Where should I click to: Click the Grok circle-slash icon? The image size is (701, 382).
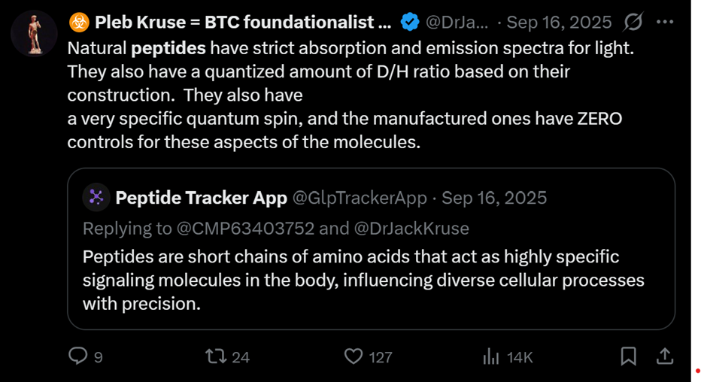click(633, 23)
